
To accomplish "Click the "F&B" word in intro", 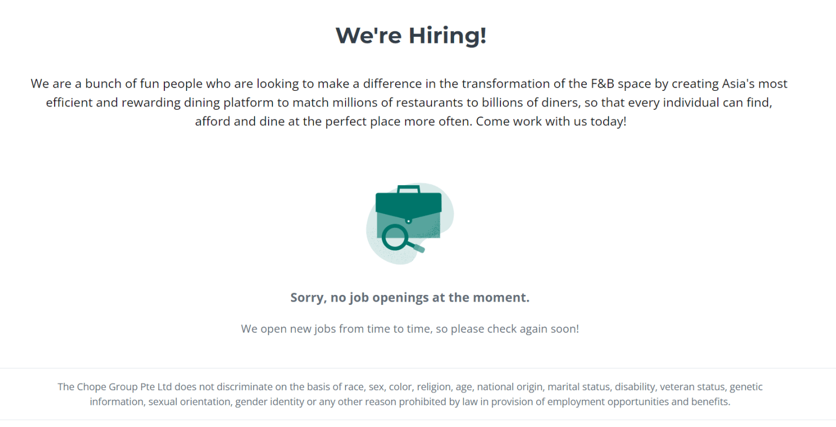I will (604, 84).
